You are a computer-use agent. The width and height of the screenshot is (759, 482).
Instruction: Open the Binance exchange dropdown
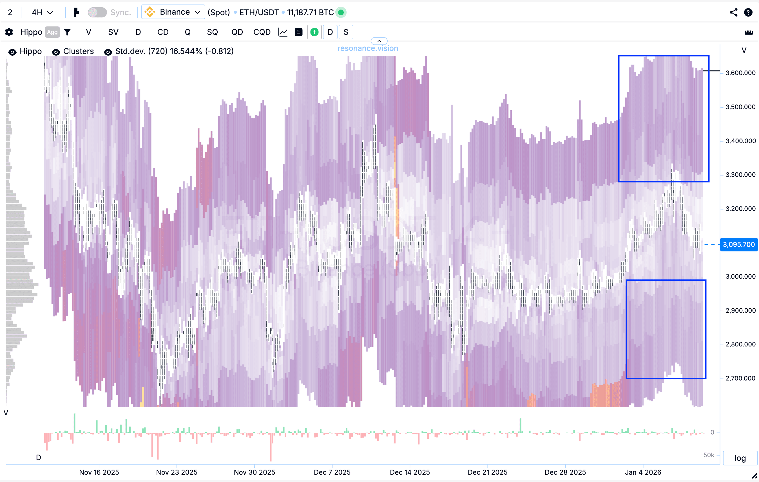point(173,12)
